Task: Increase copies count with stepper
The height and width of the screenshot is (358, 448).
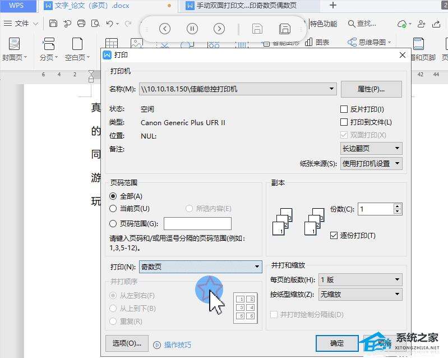Action: (398, 206)
